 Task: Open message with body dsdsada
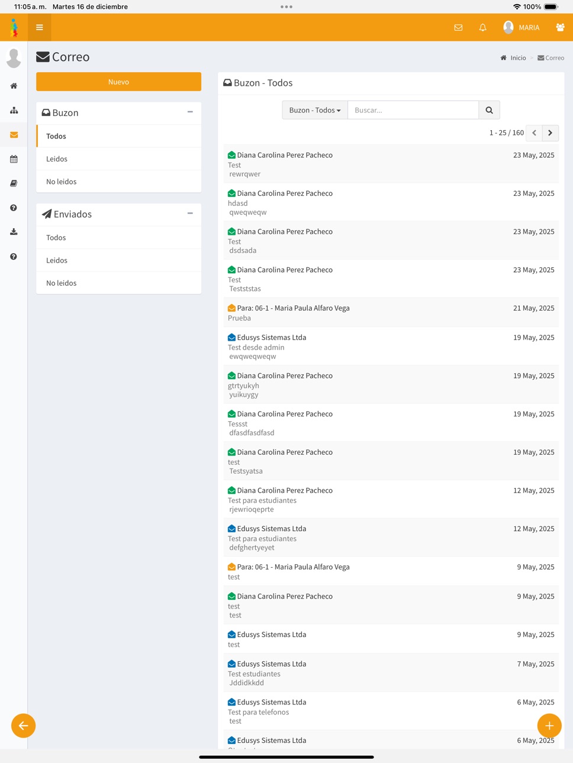click(391, 241)
